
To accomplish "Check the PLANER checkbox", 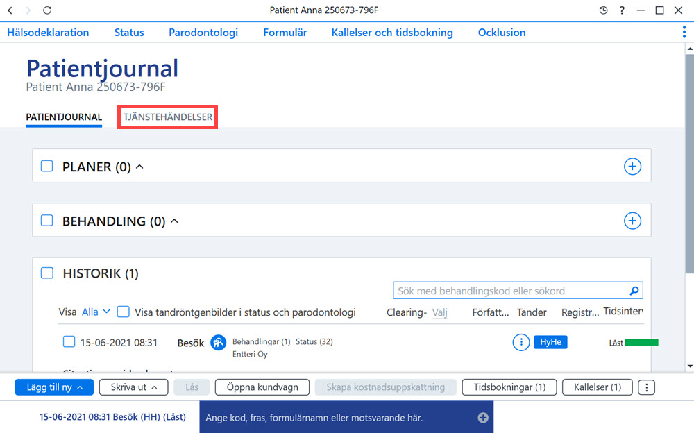I will point(47,166).
